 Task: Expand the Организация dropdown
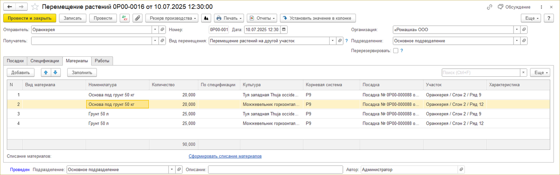517,30
